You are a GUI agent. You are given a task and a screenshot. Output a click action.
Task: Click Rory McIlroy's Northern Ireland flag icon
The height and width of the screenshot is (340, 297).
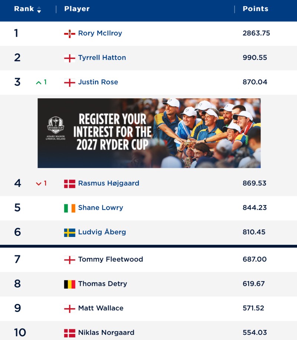pos(70,34)
